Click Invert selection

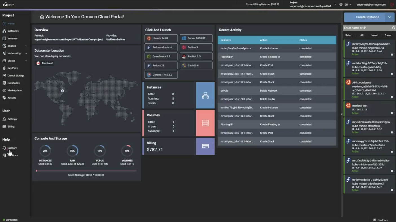pyautogui.click(x=375, y=35)
